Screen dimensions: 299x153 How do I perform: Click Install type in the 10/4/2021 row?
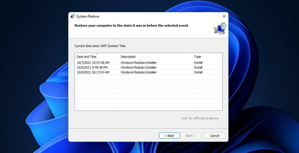pos(198,72)
